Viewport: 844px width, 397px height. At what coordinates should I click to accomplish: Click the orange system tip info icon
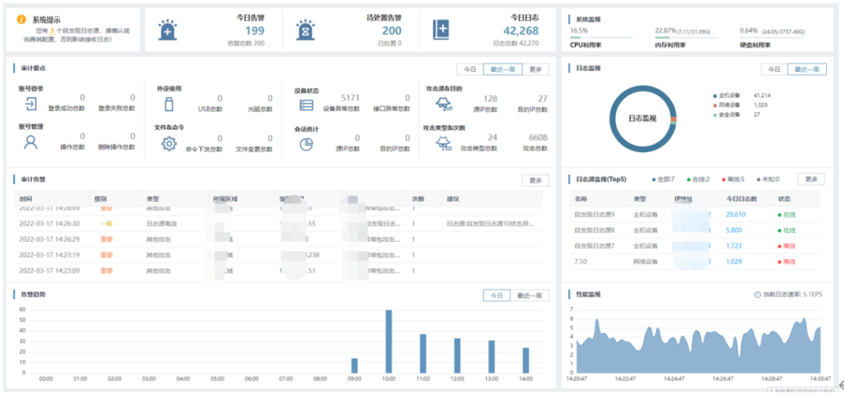pos(22,19)
